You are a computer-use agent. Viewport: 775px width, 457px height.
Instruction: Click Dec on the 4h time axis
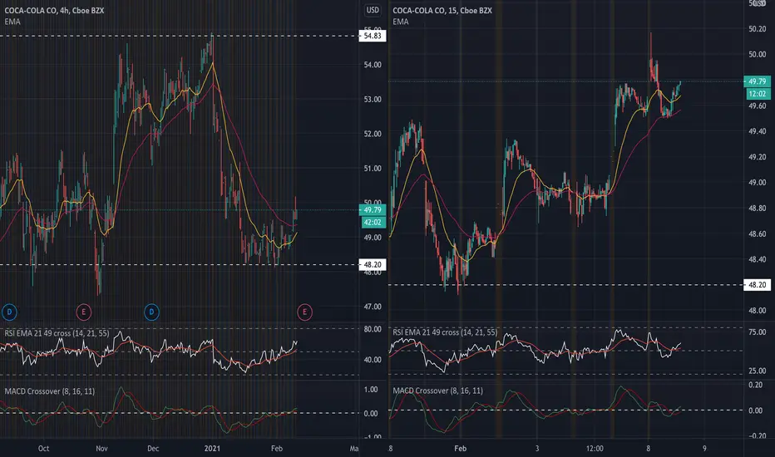tap(153, 449)
